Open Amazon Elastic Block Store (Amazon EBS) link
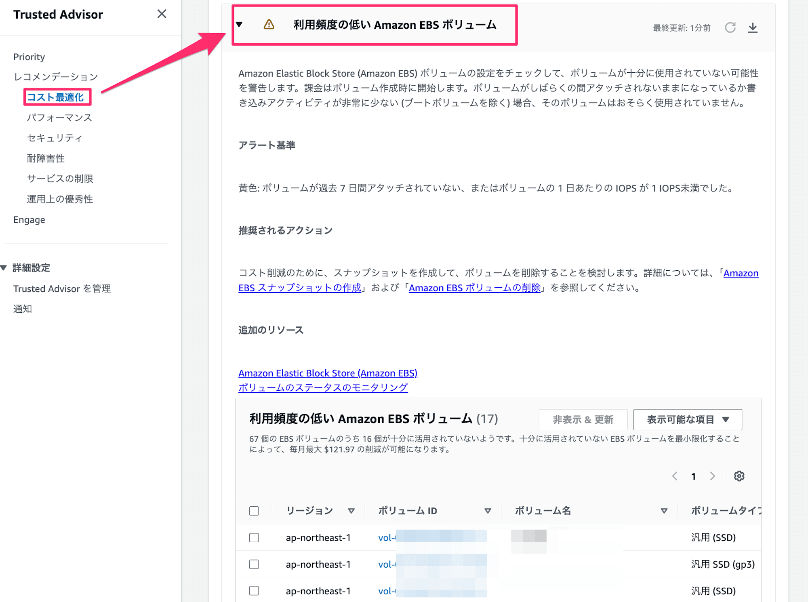Screen dimensions: 808x602 coord(328,373)
